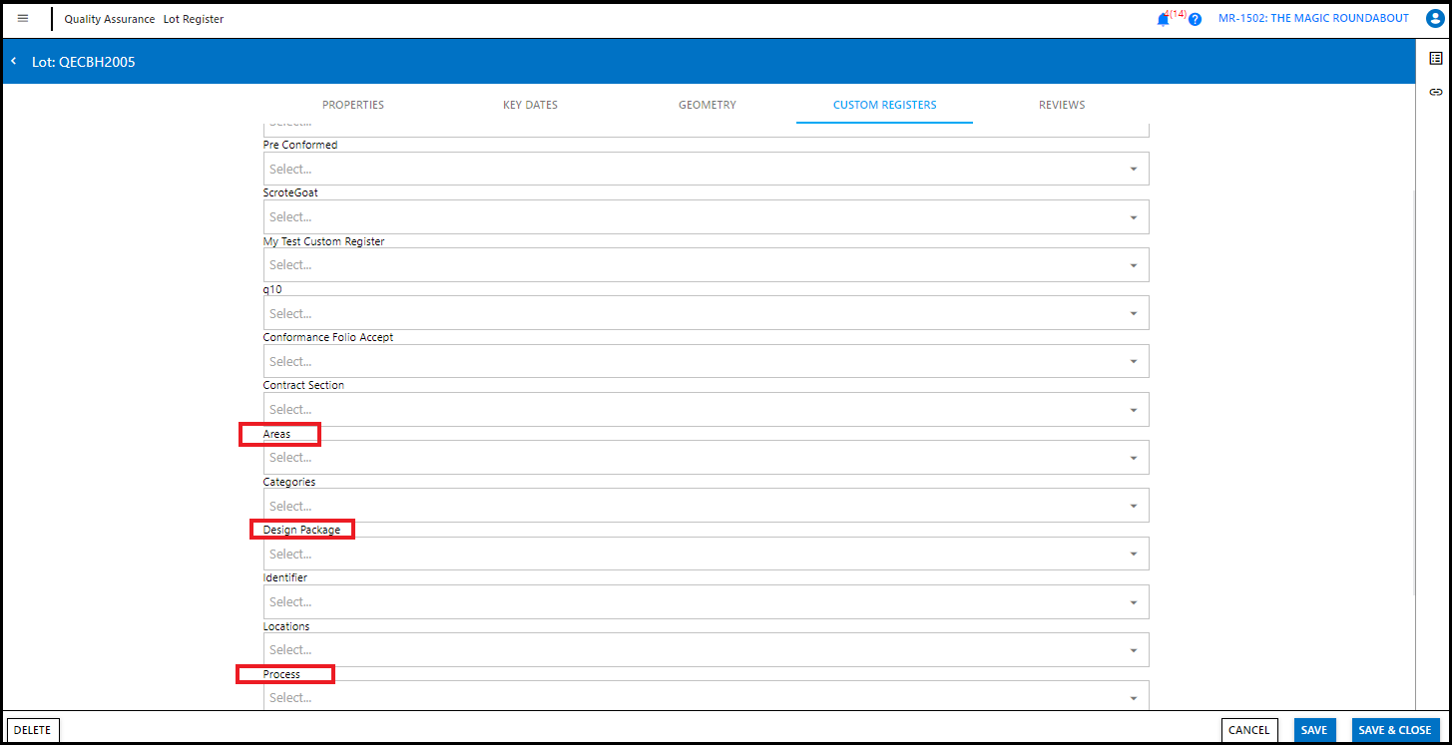Click the Quality Assurance breadcrumb
The width and height of the screenshot is (1452, 745).
pos(110,19)
